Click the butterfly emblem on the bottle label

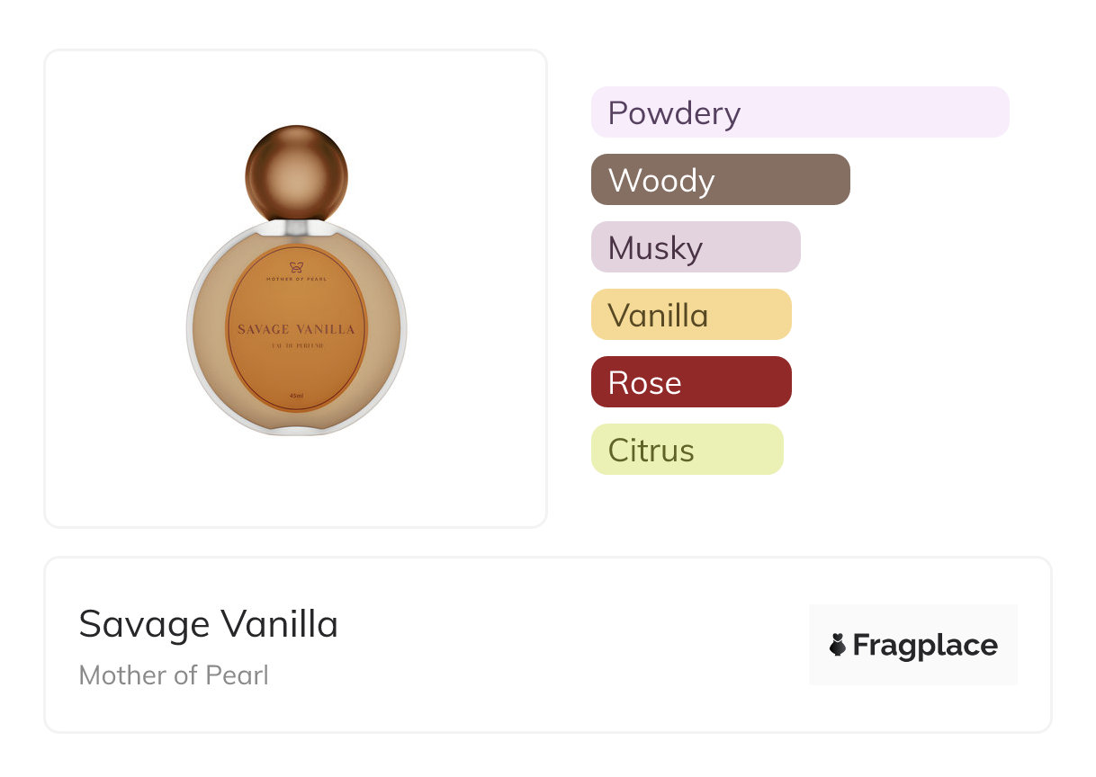pyautogui.click(x=297, y=267)
